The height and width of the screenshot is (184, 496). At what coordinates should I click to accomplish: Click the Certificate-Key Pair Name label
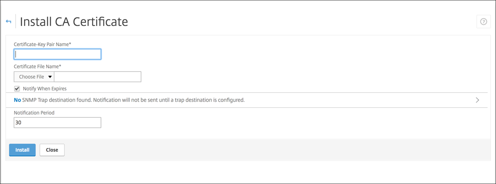coord(42,44)
